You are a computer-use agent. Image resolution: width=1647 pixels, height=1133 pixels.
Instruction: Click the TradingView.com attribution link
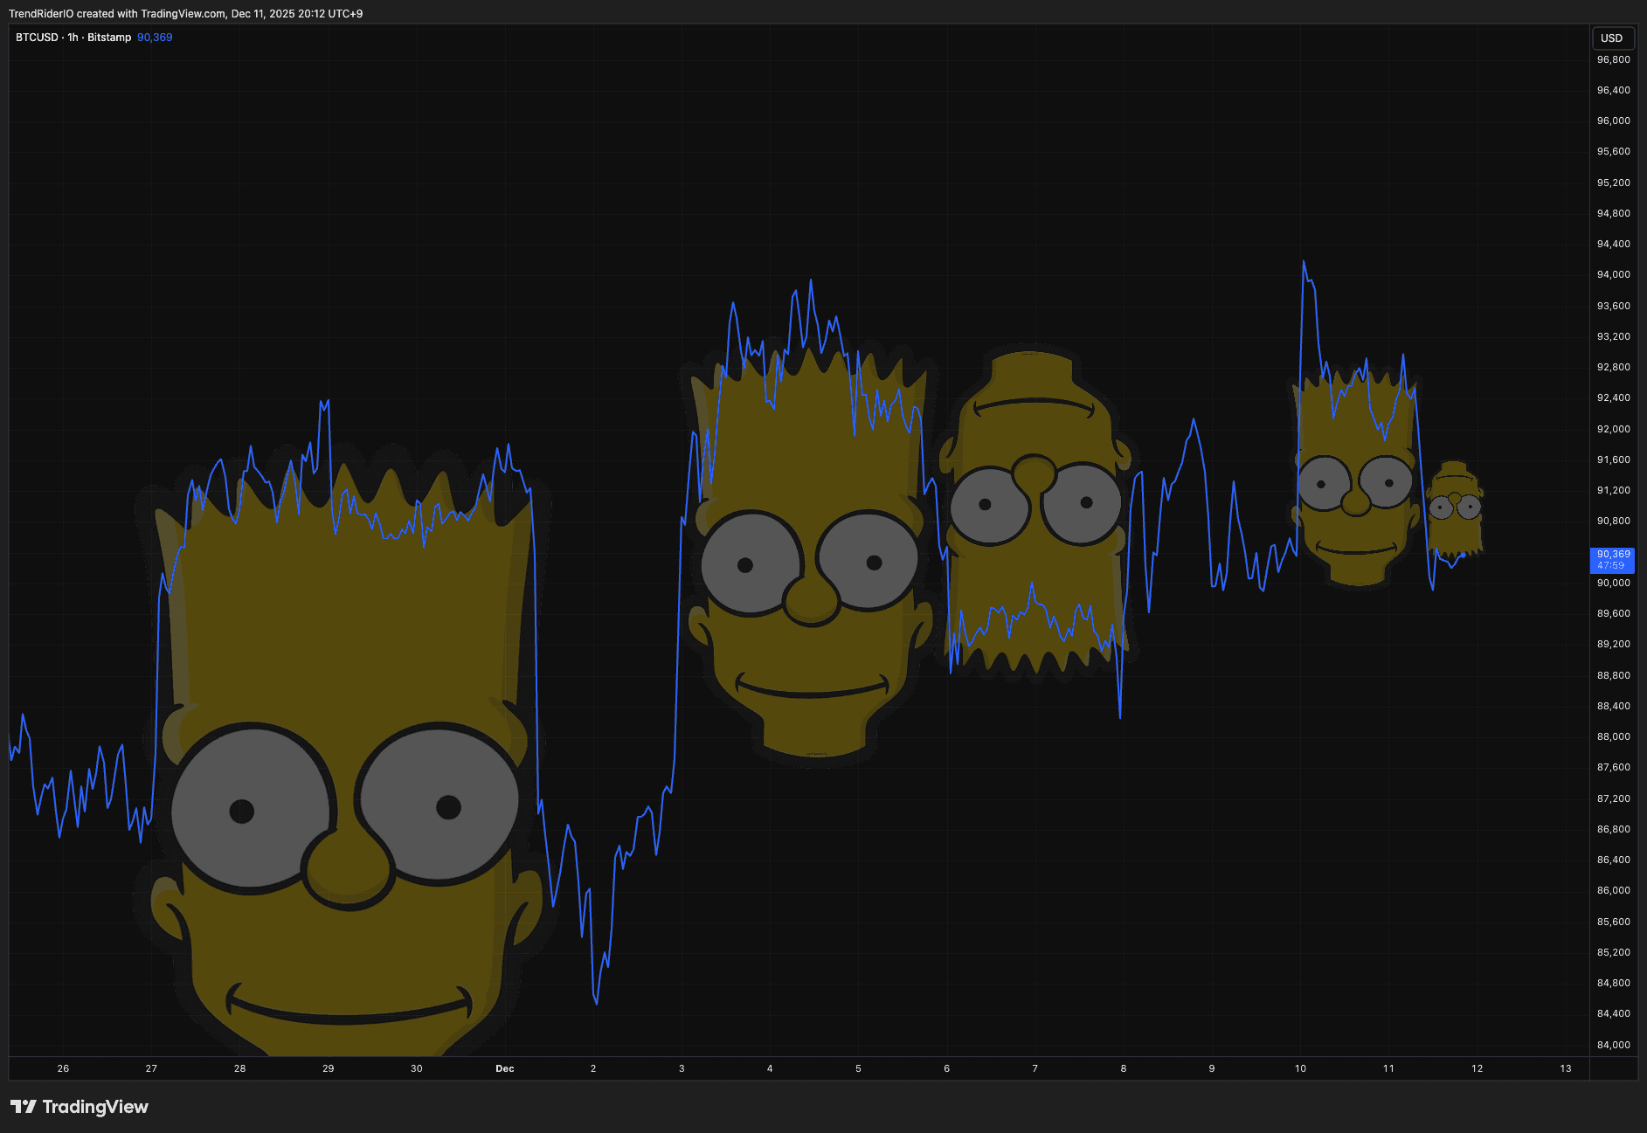tap(183, 13)
